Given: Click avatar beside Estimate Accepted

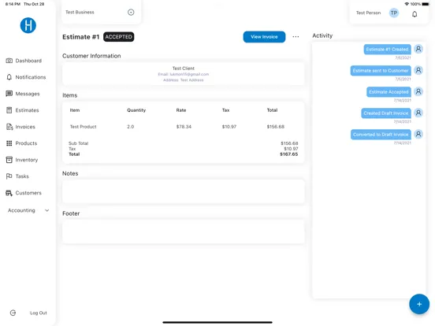Looking at the screenshot, I should [x=418, y=91].
